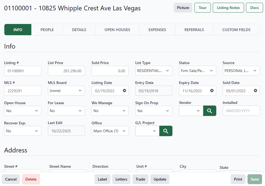This screenshot has width=265, height=186.
Task: Delete this listing
Action: point(31,179)
